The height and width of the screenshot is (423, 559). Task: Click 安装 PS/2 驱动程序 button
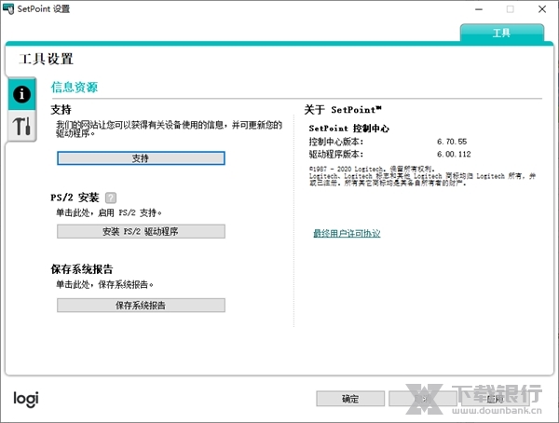141,231
